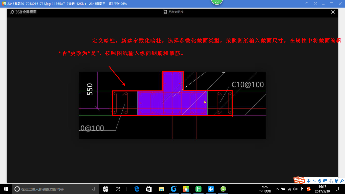This screenshot has width=345, height=194.
Task: Open the skin changer shirt icon in title bar
Action: point(307,4)
